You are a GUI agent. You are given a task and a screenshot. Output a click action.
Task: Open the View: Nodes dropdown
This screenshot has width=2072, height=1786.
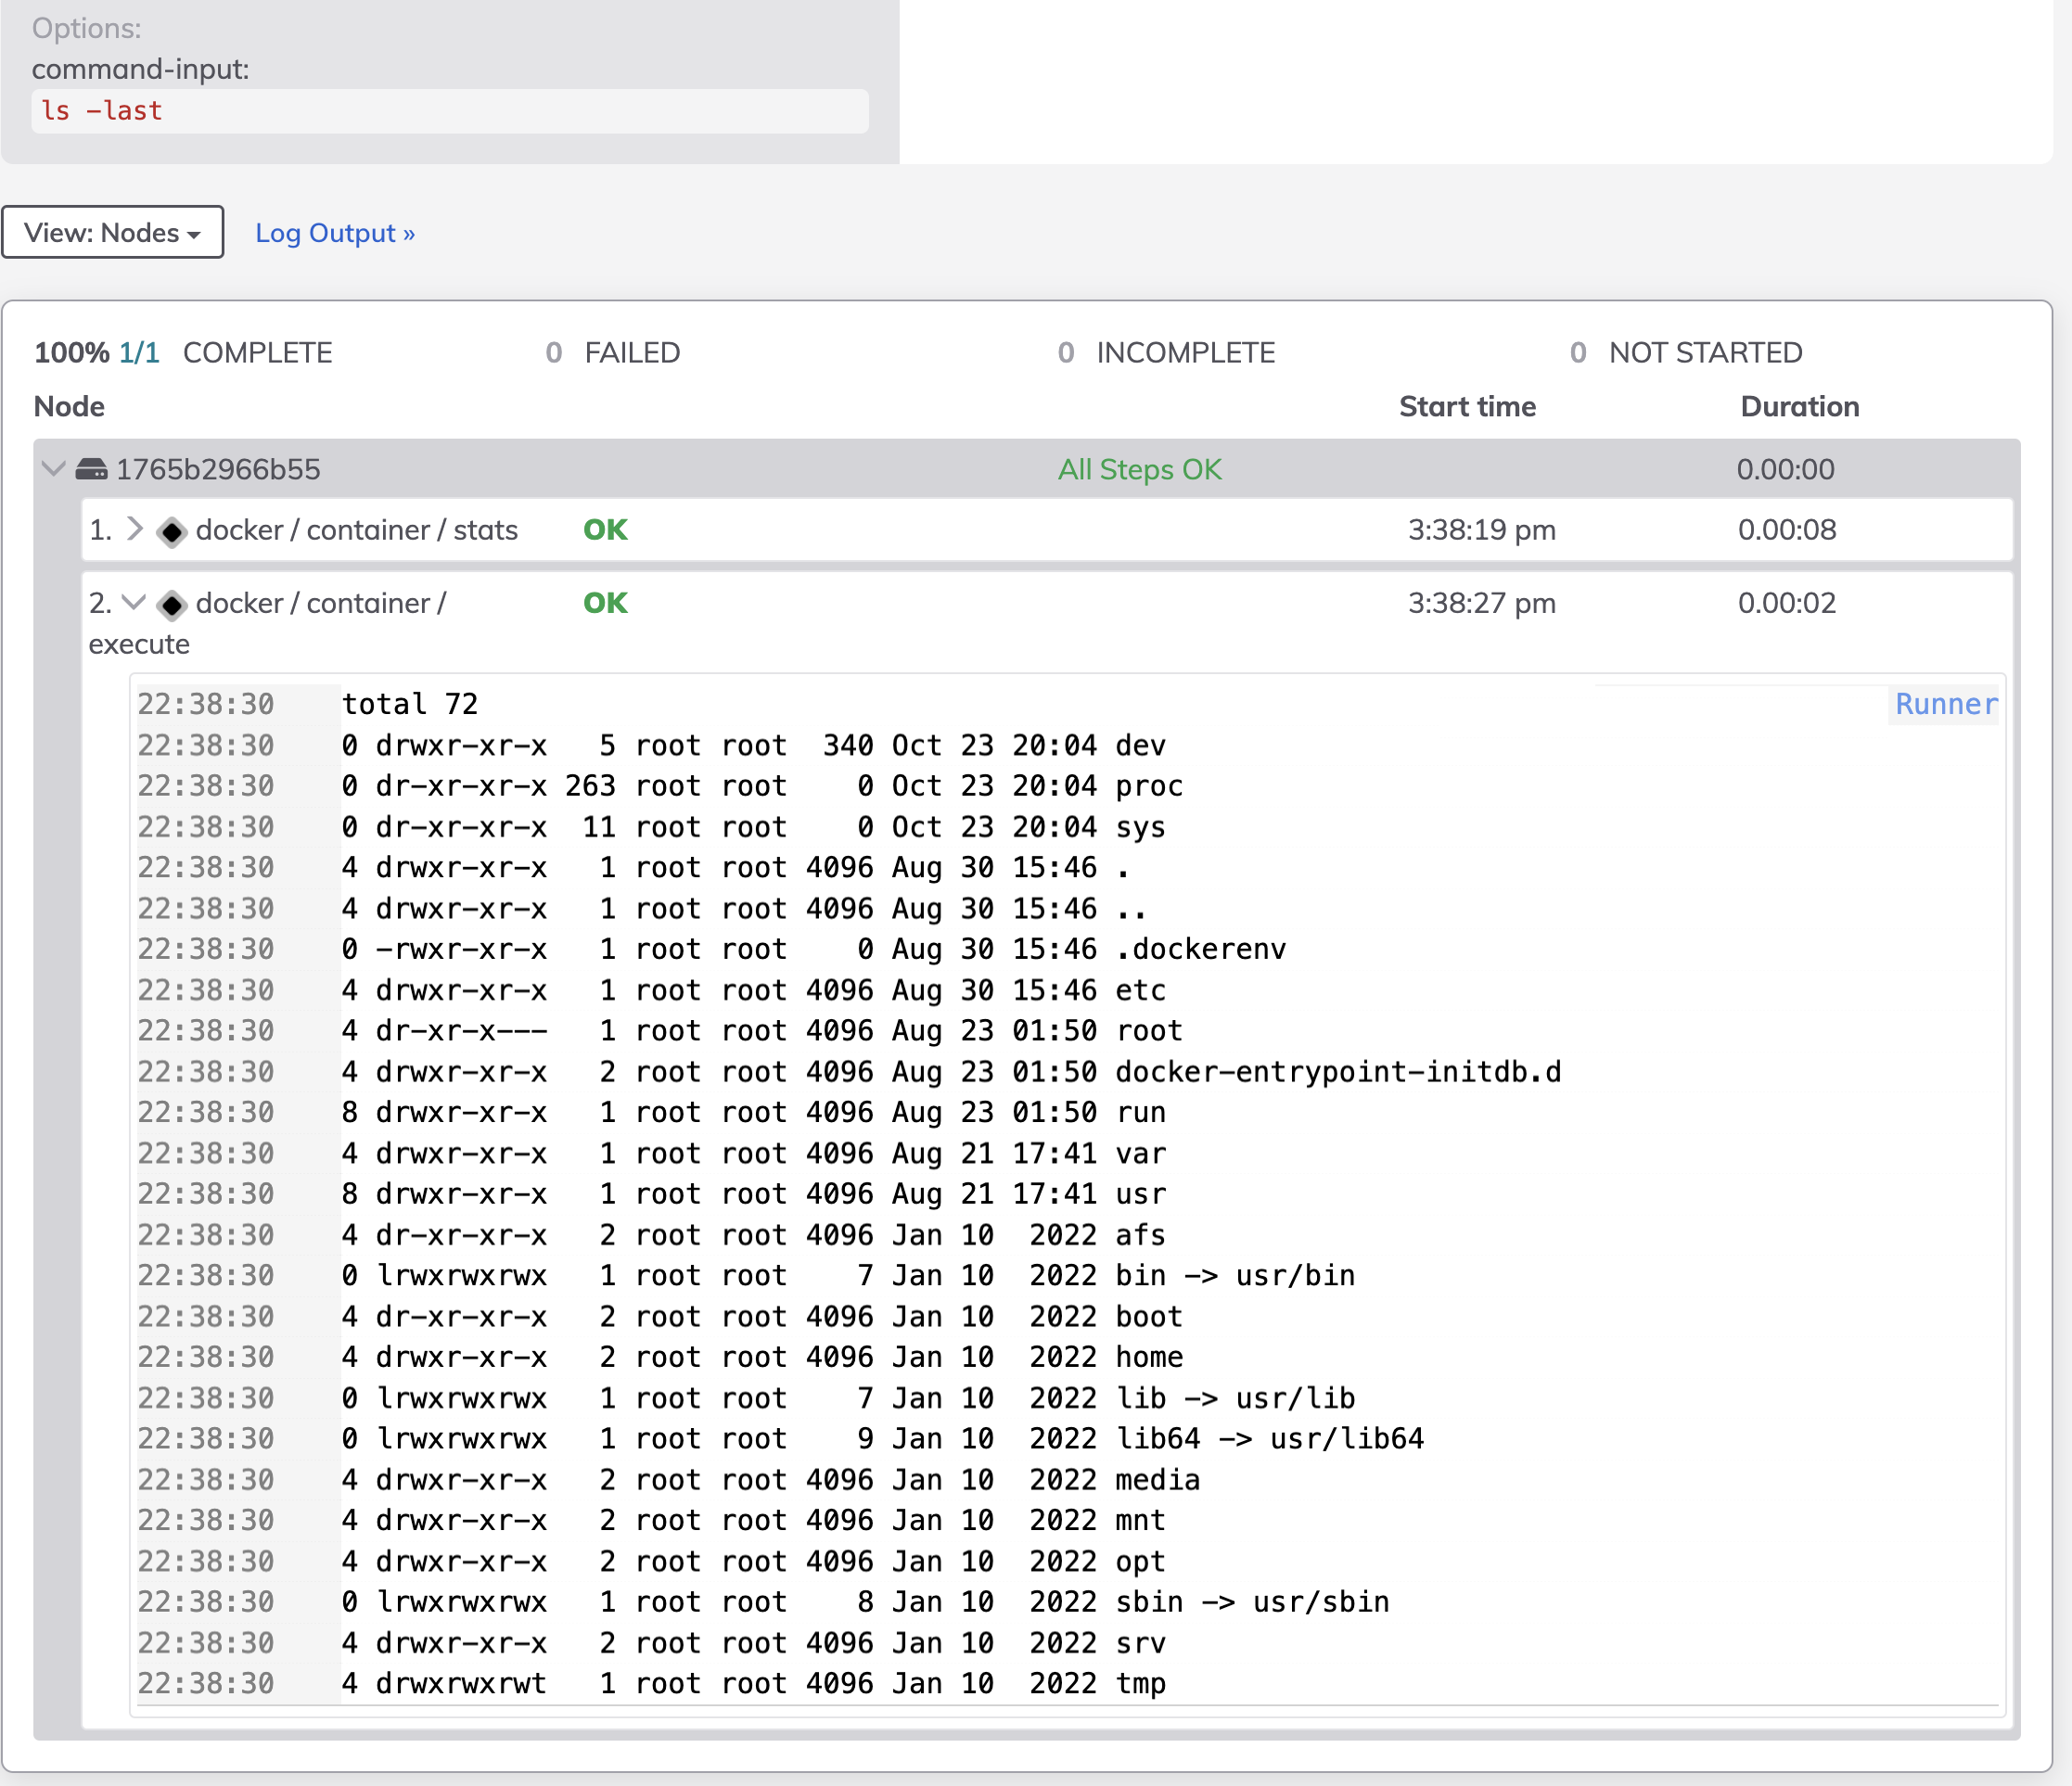point(112,232)
